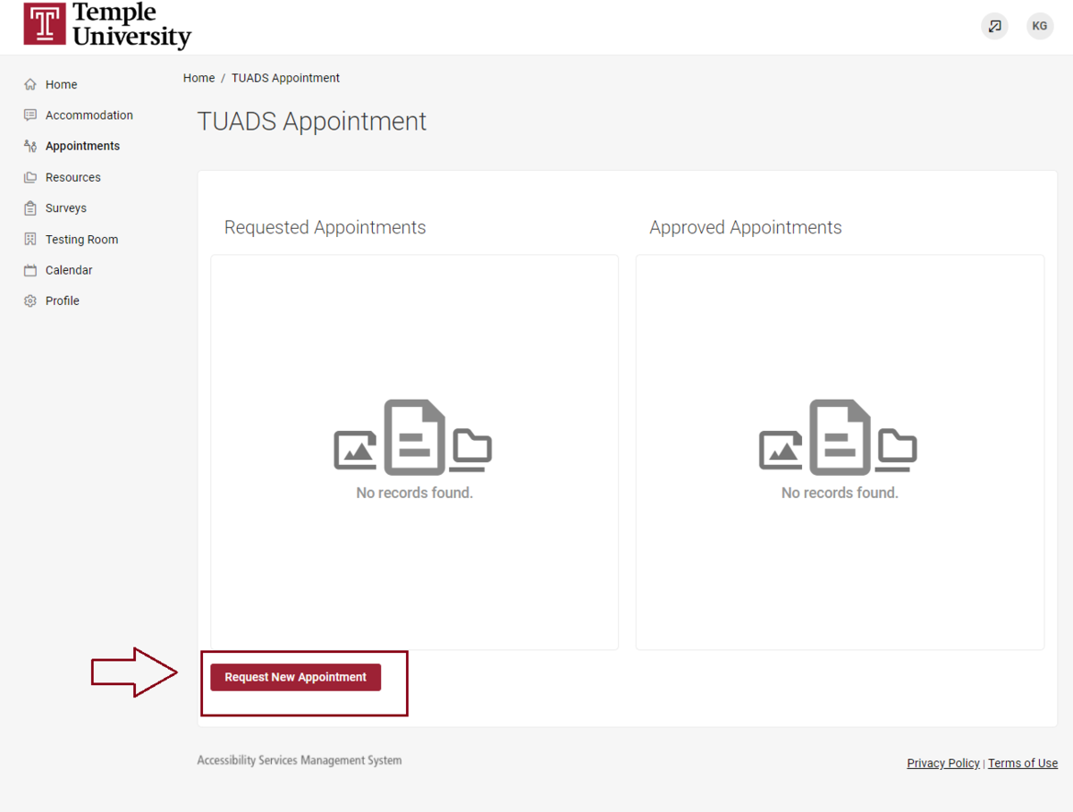The width and height of the screenshot is (1073, 812).
Task: Click the Resources folder icon in sidebar
Action: click(x=30, y=177)
